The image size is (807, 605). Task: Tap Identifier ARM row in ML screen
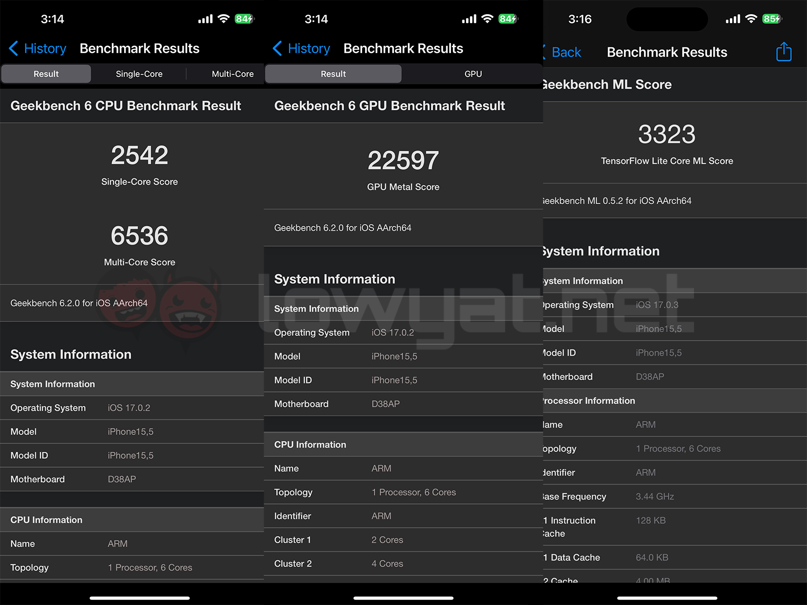tap(675, 472)
